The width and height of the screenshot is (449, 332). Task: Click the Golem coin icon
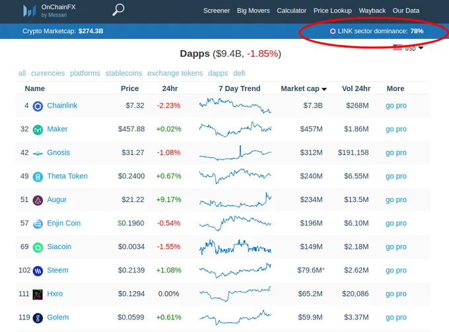[x=38, y=318]
